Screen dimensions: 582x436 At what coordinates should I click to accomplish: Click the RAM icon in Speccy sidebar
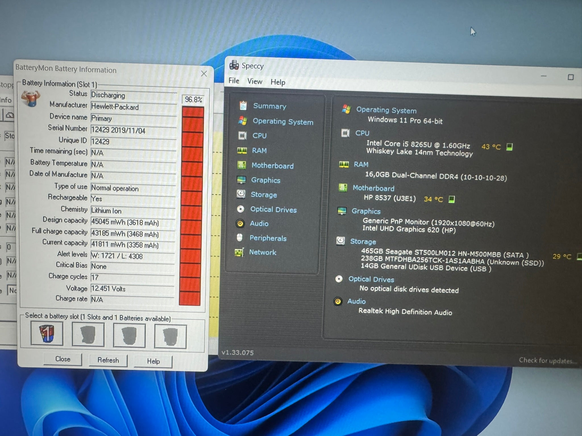coord(242,150)
